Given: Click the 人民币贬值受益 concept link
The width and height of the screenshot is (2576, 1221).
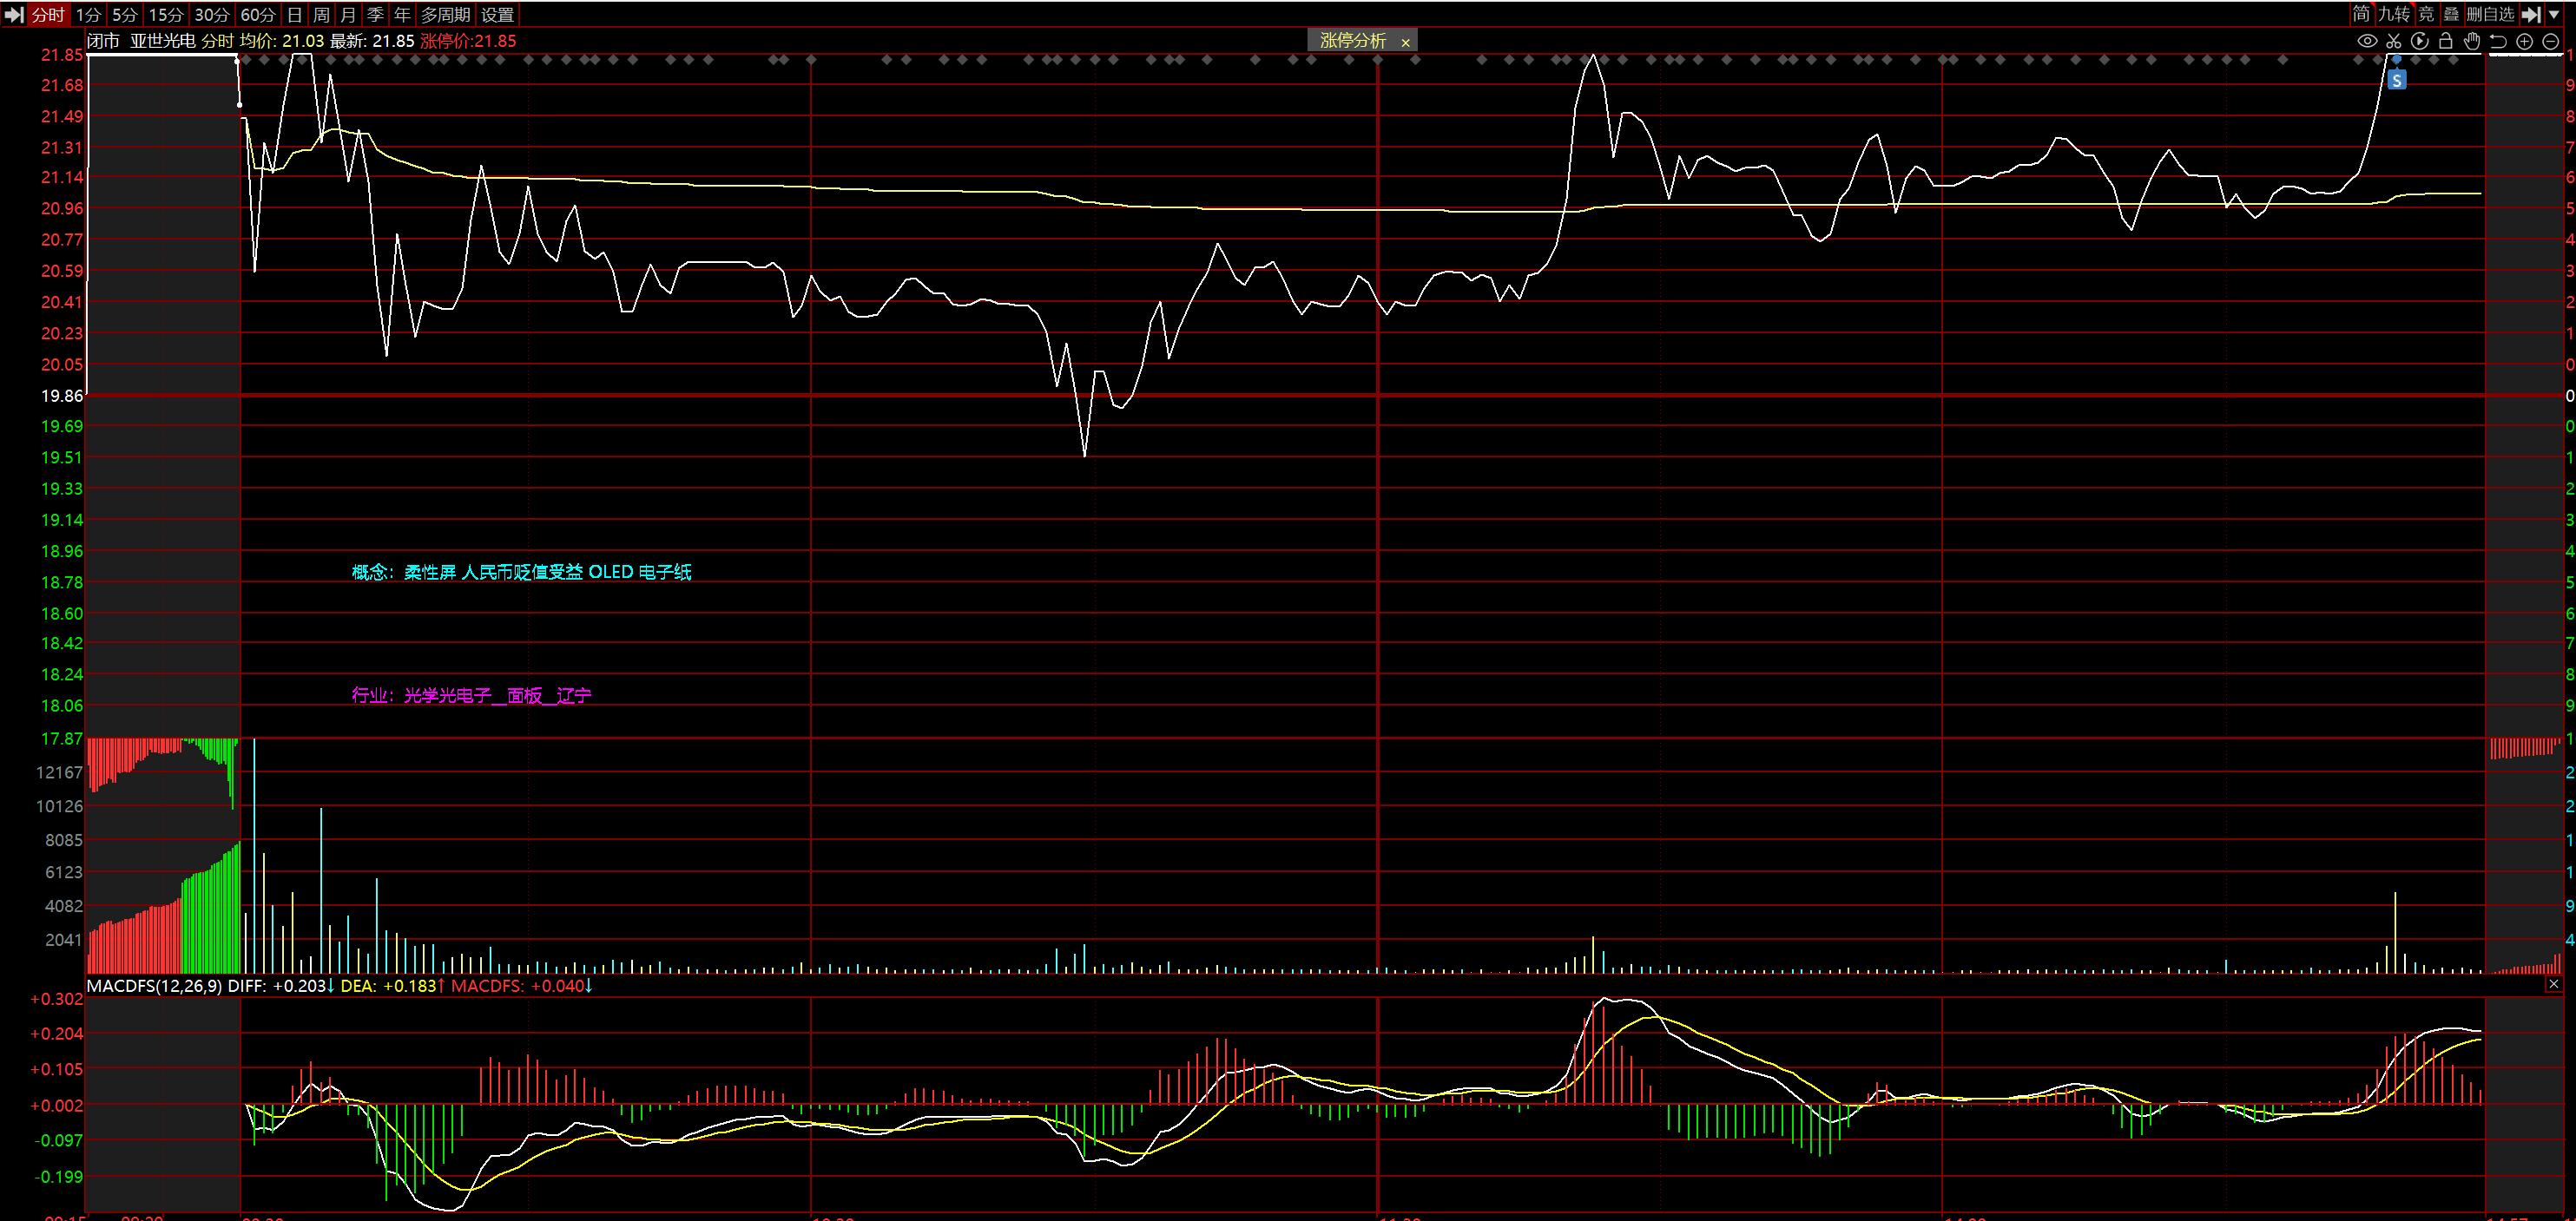Looking at the screenshot, I should [x=522, y=573].
